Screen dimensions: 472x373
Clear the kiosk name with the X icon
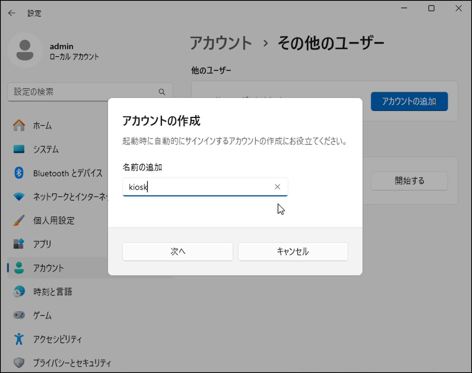pos(277,186)
